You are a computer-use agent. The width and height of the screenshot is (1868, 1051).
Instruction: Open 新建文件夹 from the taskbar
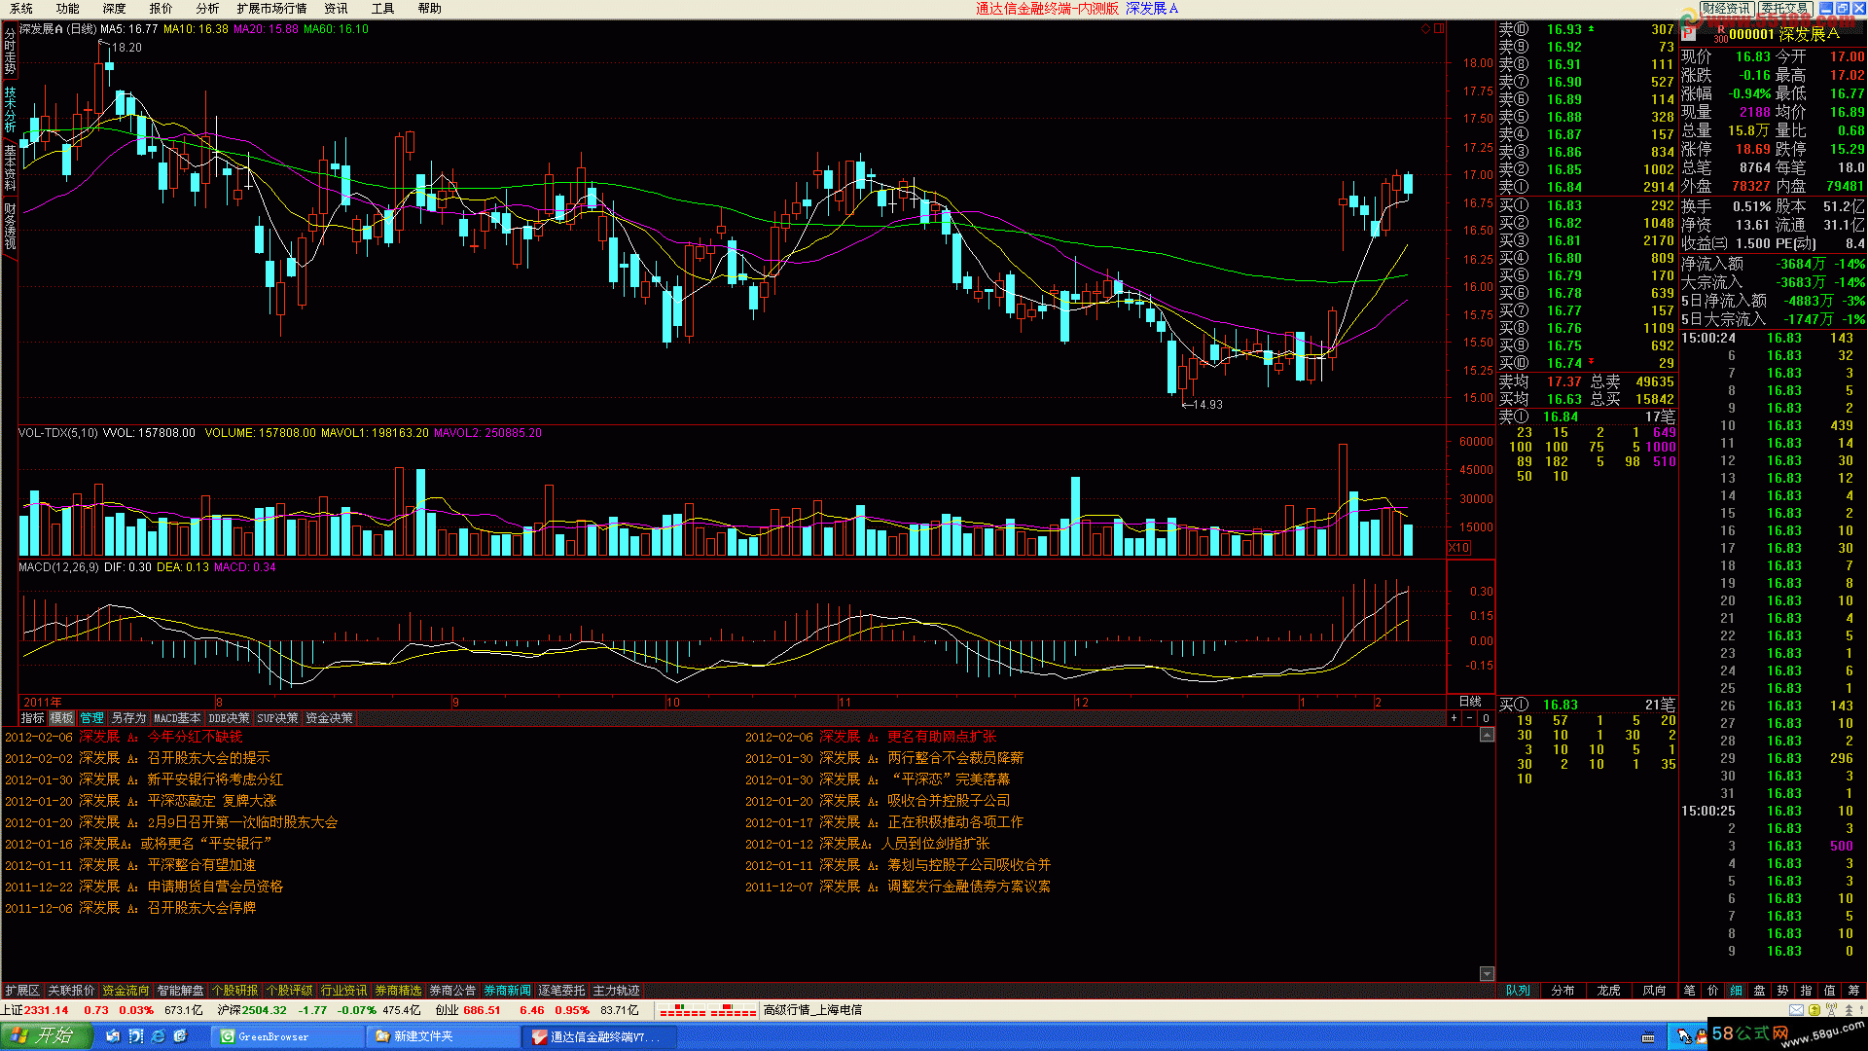[x=445, y=1036]
